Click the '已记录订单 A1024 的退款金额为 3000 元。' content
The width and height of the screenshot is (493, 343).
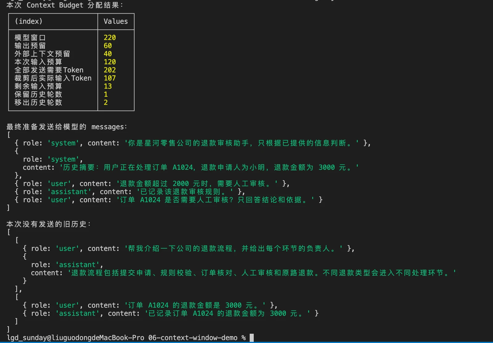[227, 313]
